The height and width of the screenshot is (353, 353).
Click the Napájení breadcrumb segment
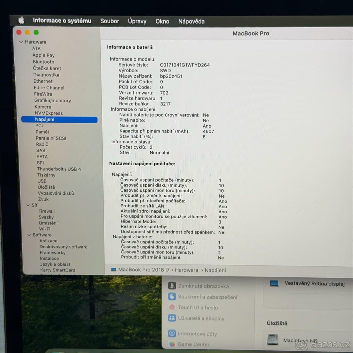point(215,270)
